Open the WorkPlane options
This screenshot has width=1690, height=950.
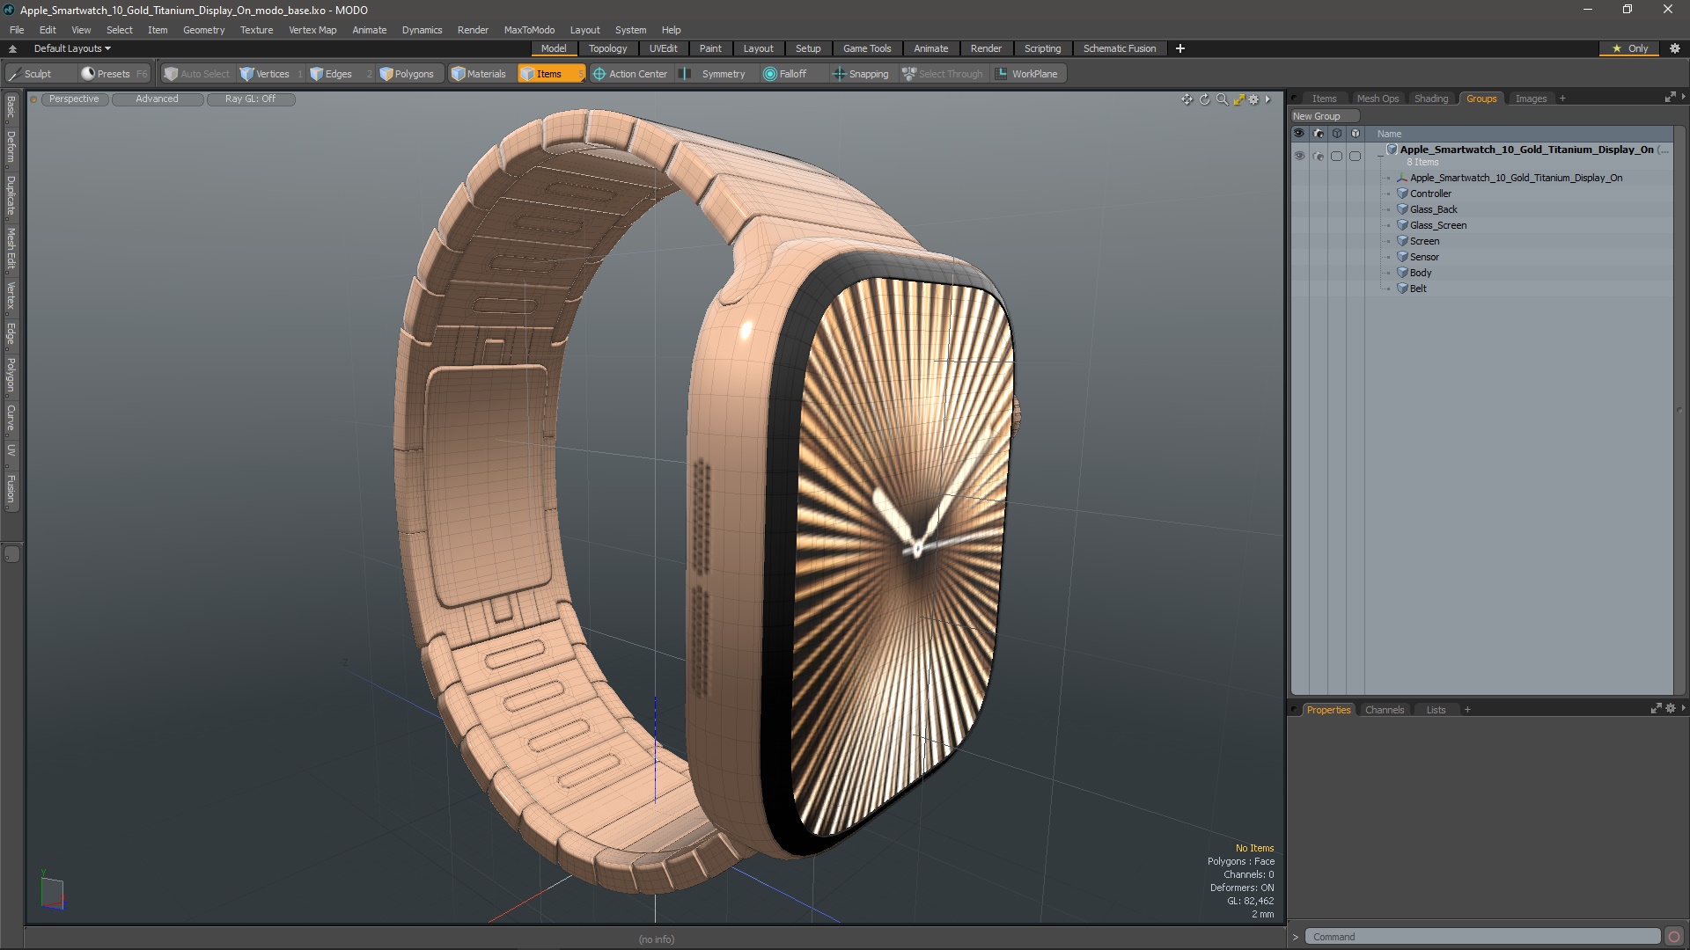pyautogui.click(x=1026, y=74)
